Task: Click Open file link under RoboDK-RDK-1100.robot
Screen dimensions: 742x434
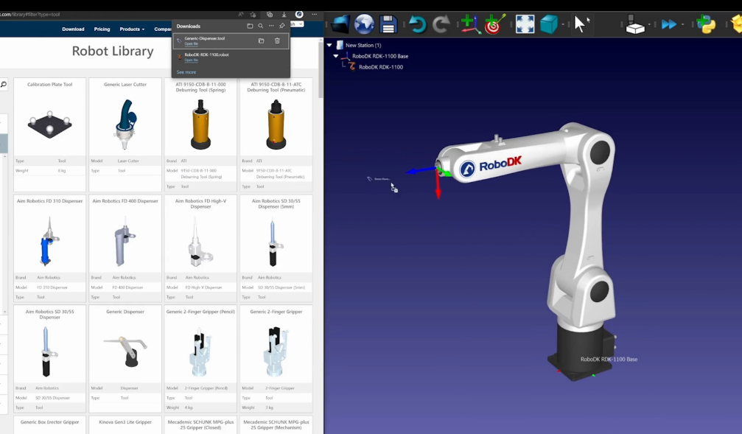Action: click(x=191, y=60)
